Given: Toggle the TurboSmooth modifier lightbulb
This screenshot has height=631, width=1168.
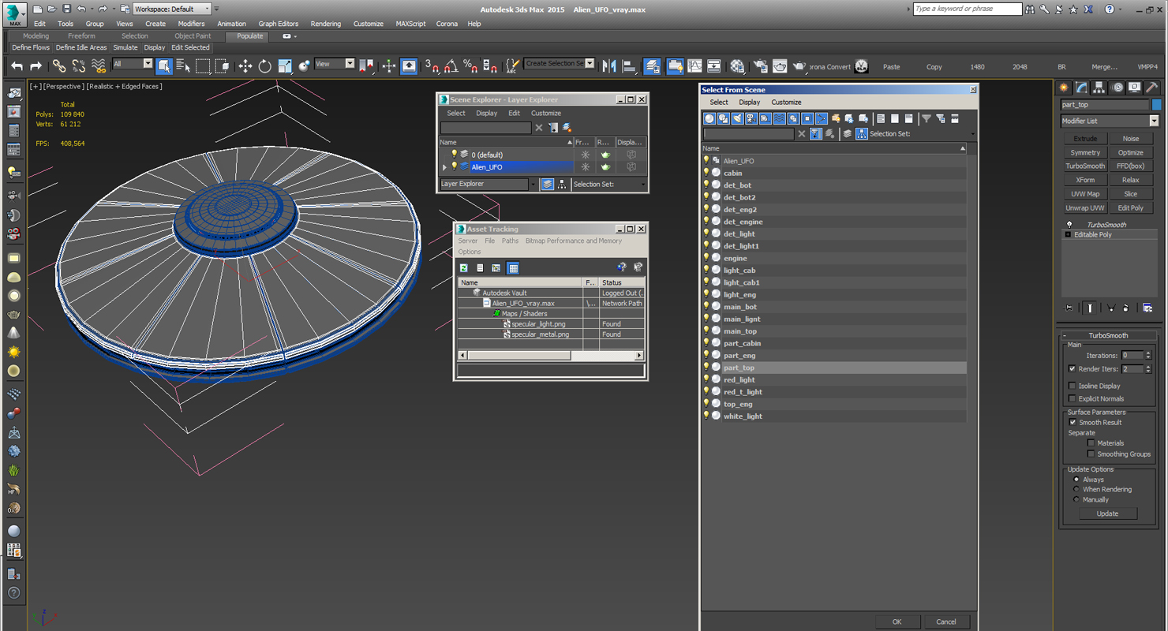Looking at the screenshot, I should pyautogui.click(x=1069, y=225).
